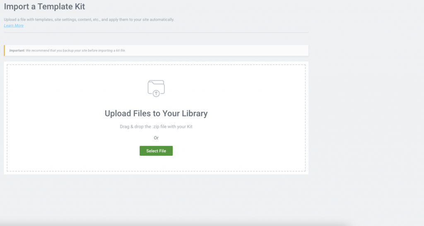Click the 'Upload a file with templates' description
Viewport: 424px width, 226px height.
(89, 19)
